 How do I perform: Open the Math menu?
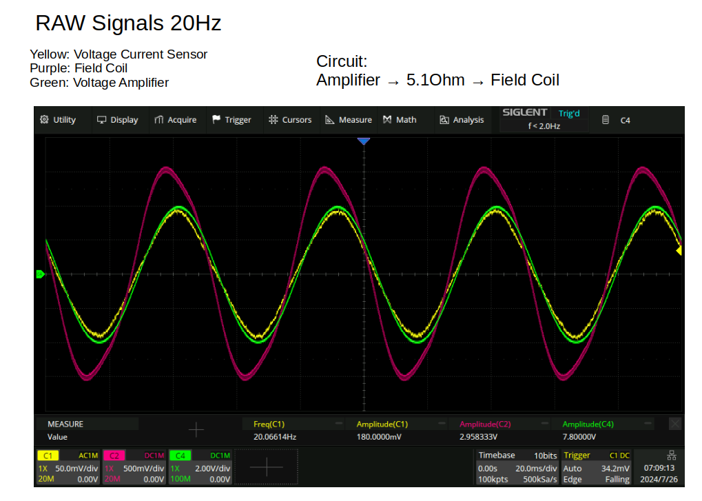click(x=400, y=120)
